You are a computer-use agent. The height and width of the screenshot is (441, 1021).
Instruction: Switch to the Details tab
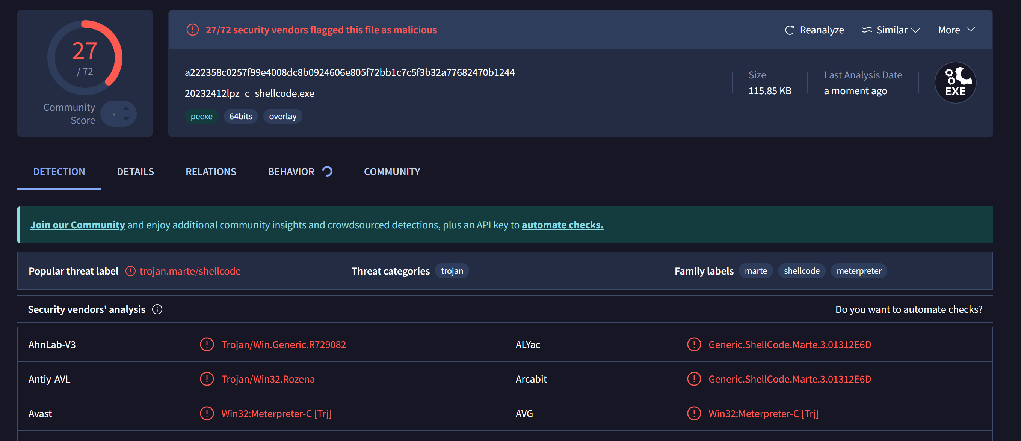coord(135,172)
